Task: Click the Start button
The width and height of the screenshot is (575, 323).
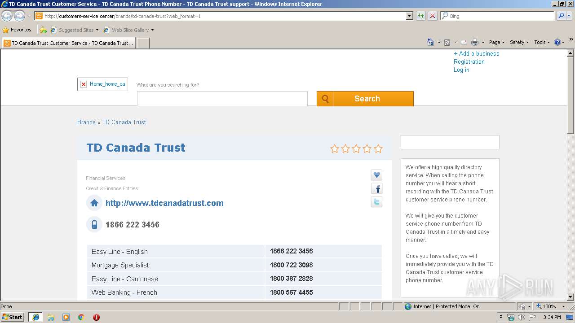Action: point(13,317)
